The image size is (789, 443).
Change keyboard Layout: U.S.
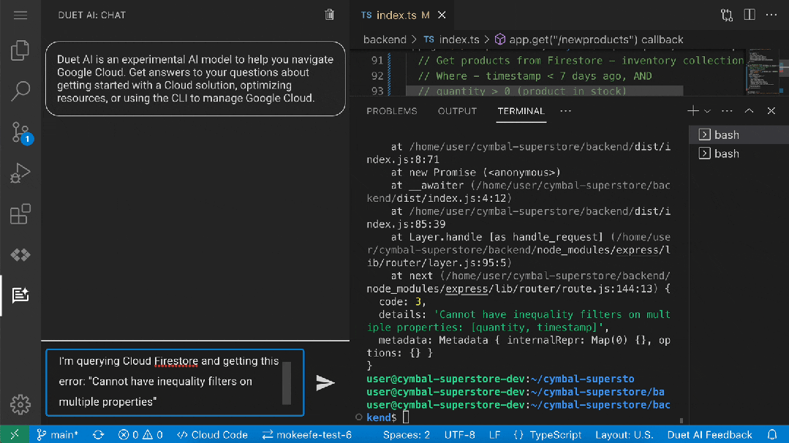click(x=624, y=434)
